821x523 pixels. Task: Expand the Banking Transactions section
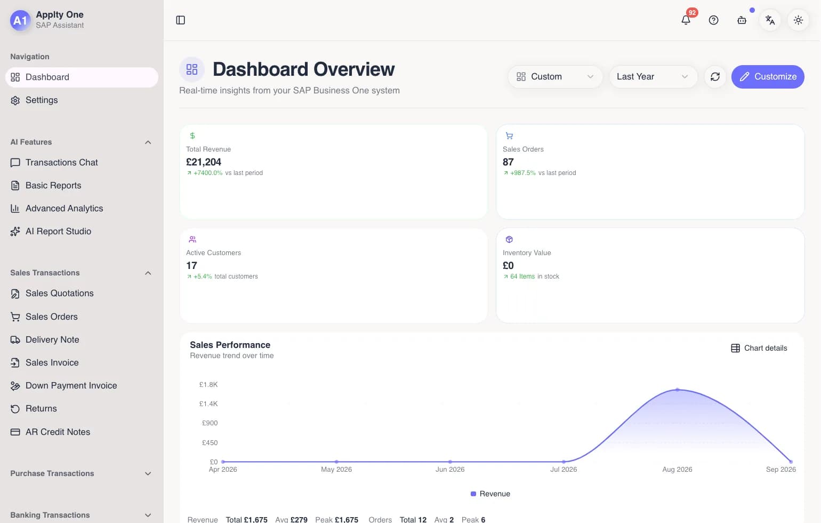(x=148, y=516)
